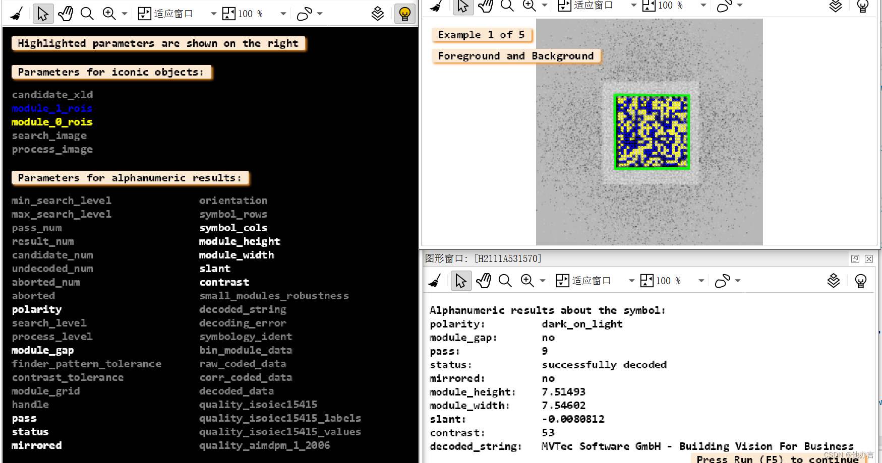Click the restore button on 图形窗口 title bar

pos(855,258)
